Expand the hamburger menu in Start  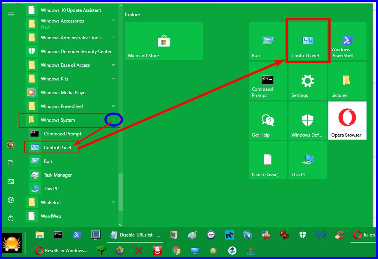click(11, 14)
